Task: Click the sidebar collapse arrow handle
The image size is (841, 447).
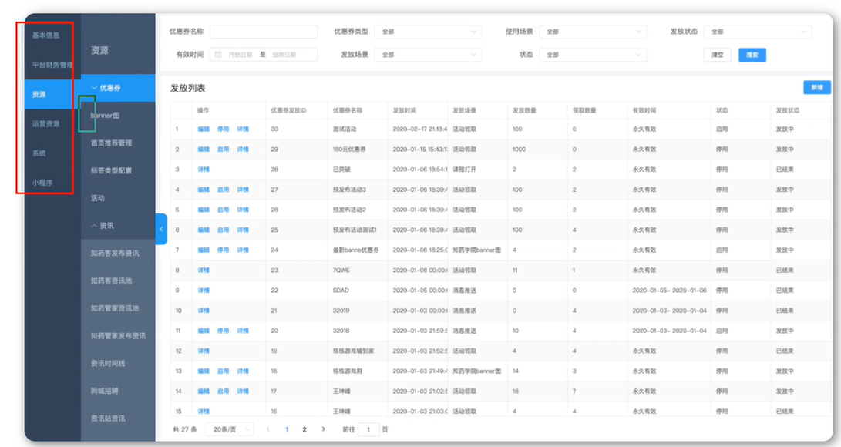Action: point(161,229)
